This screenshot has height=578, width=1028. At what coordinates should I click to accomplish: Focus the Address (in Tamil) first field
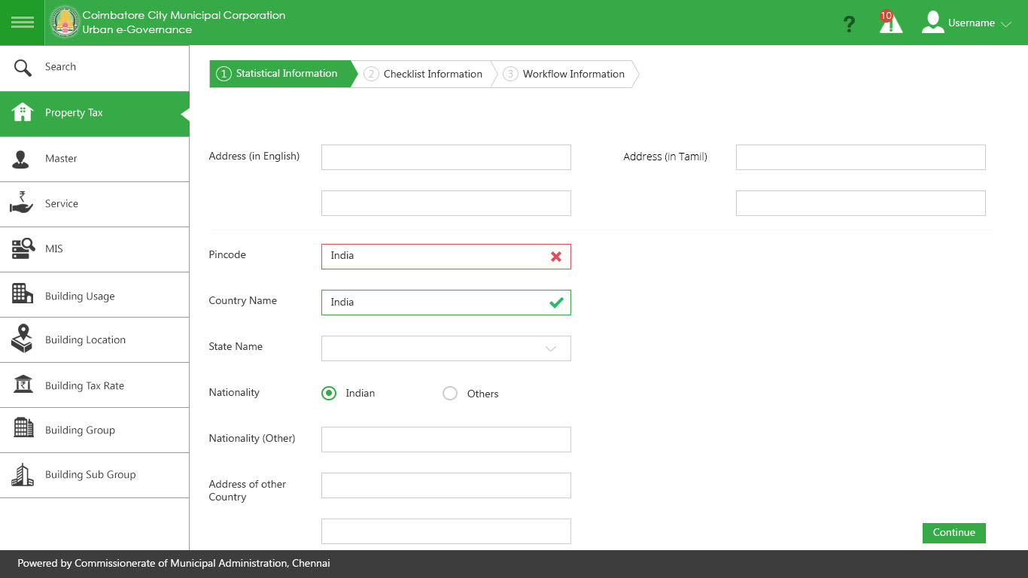point(860,157)
